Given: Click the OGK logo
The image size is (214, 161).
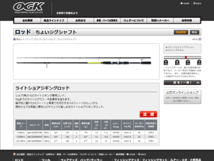Looking at the screenshot, I should (29, 8).
